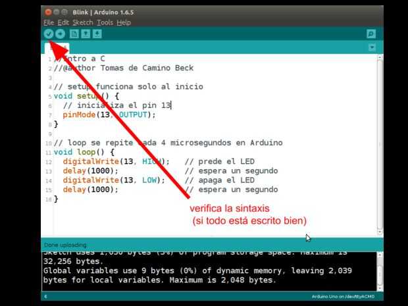Save the sketch with Save icon
408x306 pixels.
tap(97, 34)
